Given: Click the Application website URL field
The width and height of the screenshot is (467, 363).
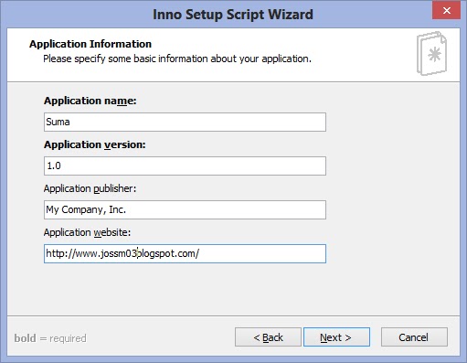Looking at the screenshot, I should click(185, 253).
